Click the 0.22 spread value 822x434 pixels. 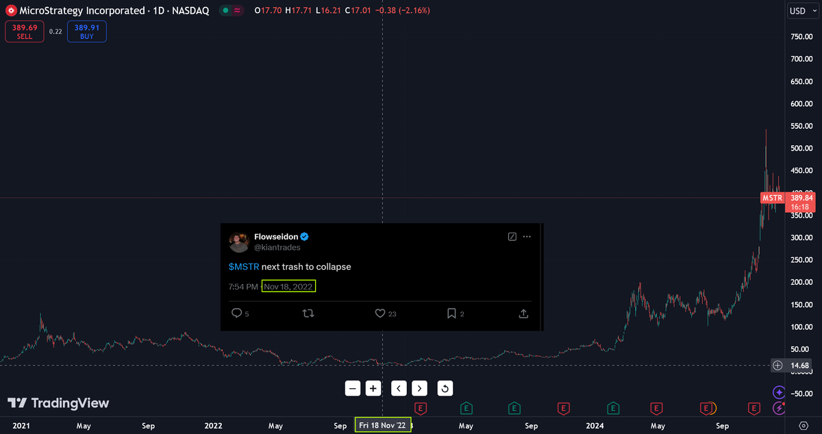click(x=55, y=31)
